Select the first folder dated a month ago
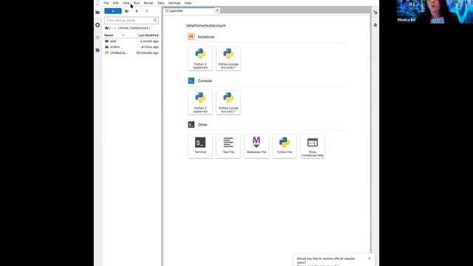473x266 pixels. point(132,41)
